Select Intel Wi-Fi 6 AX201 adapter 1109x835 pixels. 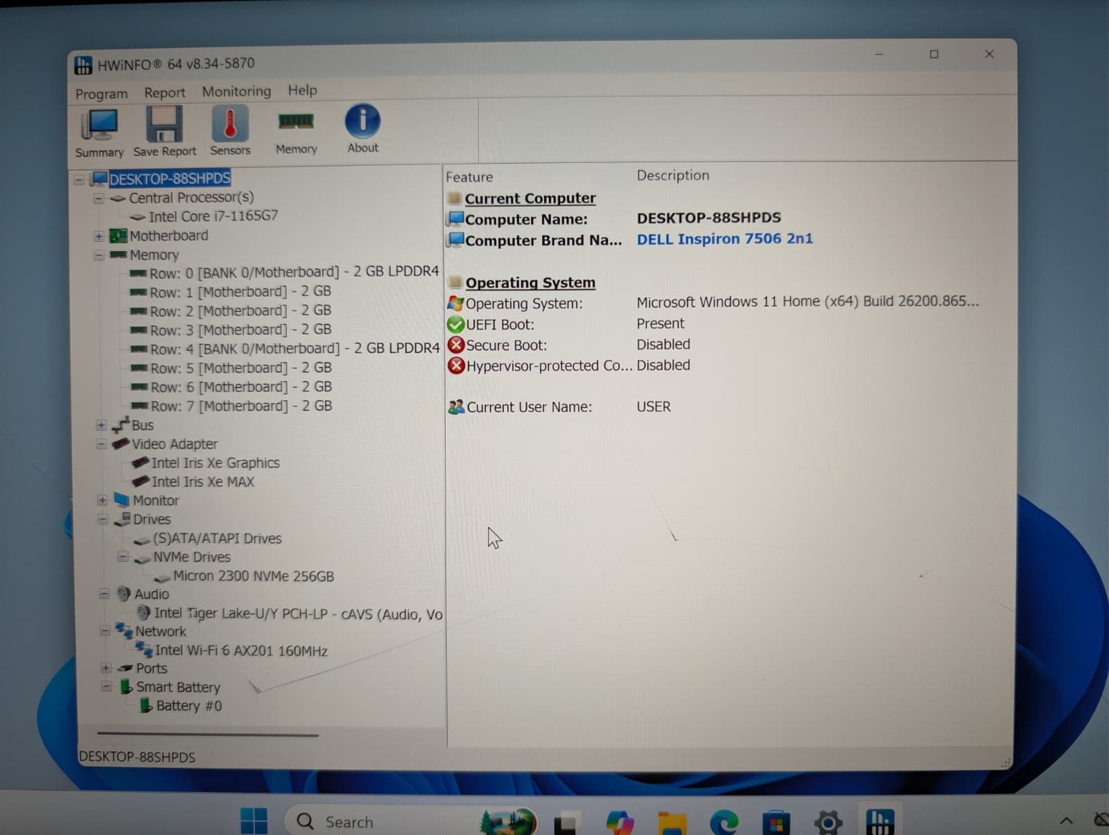click(241, 651)
